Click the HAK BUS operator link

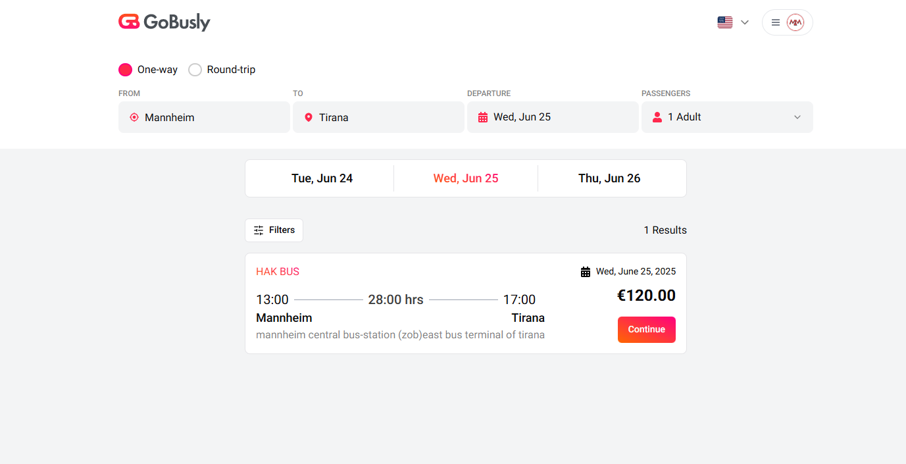pos(278,272)
